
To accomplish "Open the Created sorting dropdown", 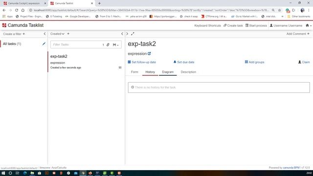I will [x=57, y=34].
